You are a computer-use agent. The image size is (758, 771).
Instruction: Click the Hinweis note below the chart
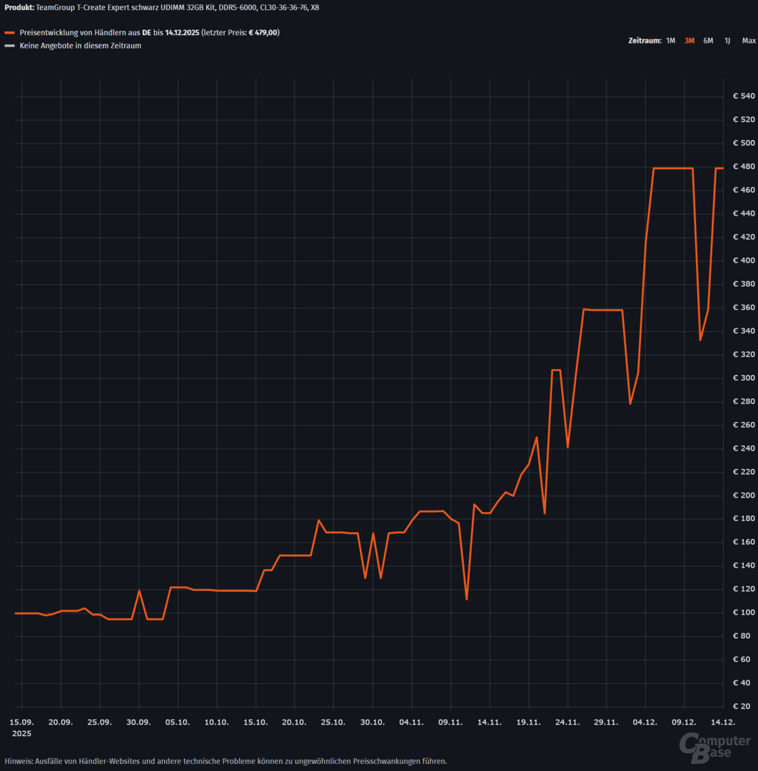coord(226,761)
